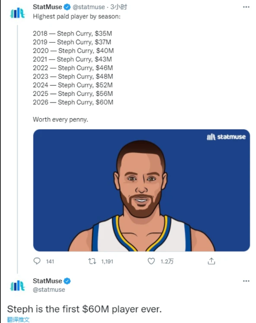Image resolution: width=256 pixels, height=323 pixels.
Task: Click the "Worth every penny." tweet text
Action: [x=60, y=119]
